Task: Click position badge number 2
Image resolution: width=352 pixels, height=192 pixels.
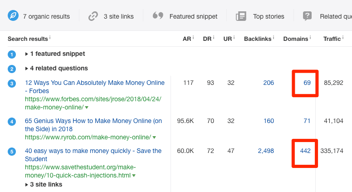Action: (x=12, y=69)
